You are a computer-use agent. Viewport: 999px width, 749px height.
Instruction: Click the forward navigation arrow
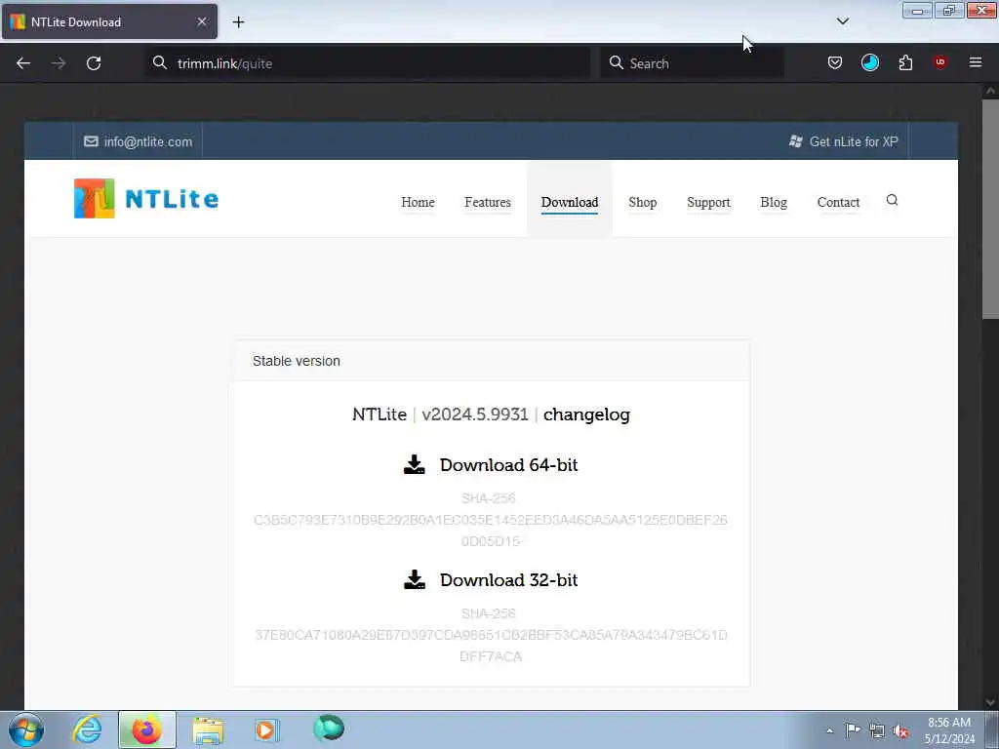point(59,63)
